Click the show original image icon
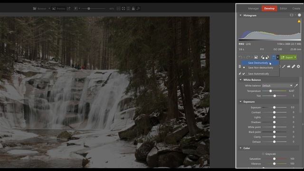This screenshot has height=171, width=304. (x=256, y=57)
